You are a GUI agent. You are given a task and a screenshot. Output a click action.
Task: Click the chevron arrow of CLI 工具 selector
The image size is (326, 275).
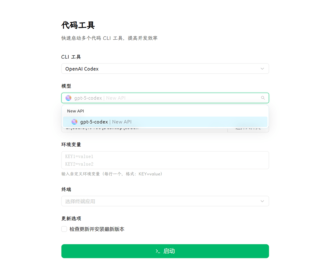(x=262, y=69)
